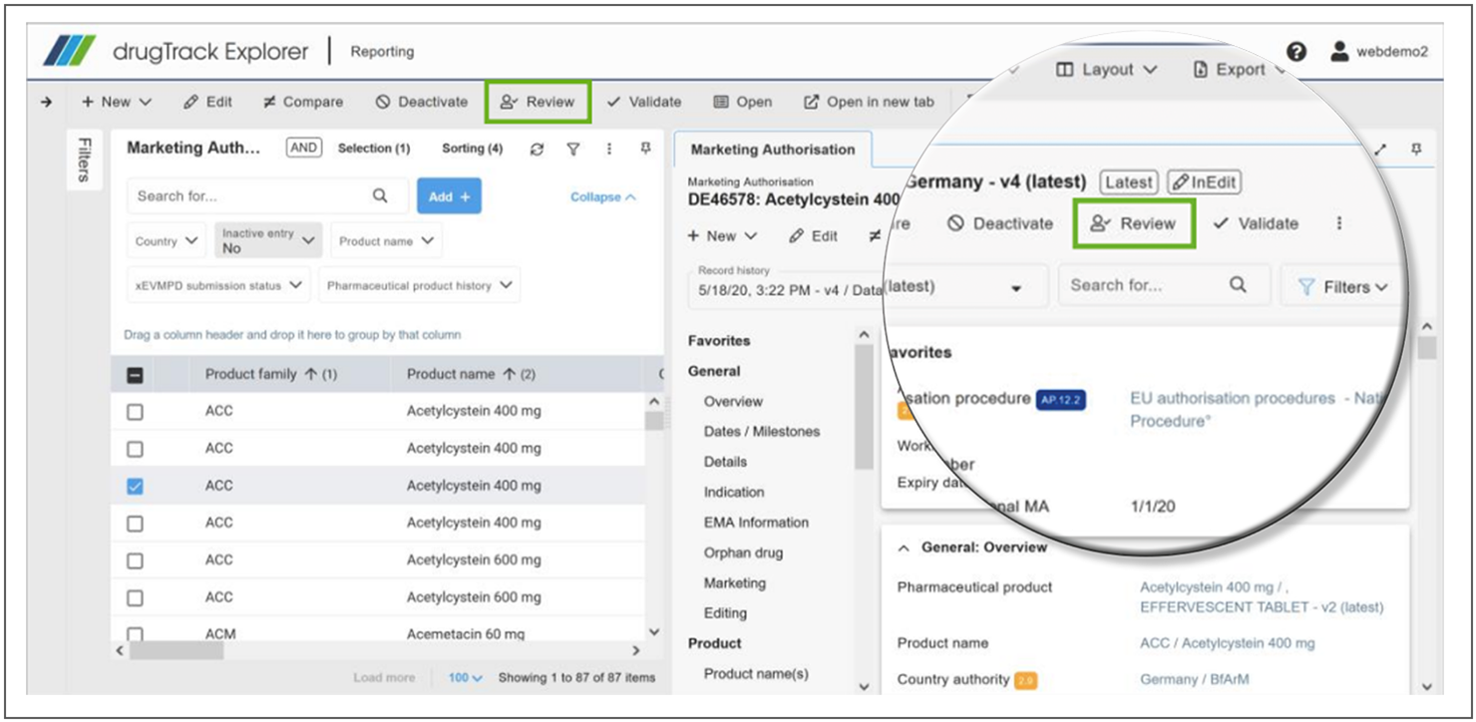This screenshot has height=722, width=1476.
Task: Click Deactivate in the main toolbar
Action: pyautogui.click(x=422, y=102)
